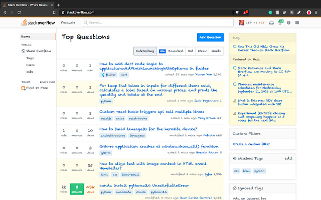Click the android-source tag
Screen dimensions: 321x200
(113, 135)
